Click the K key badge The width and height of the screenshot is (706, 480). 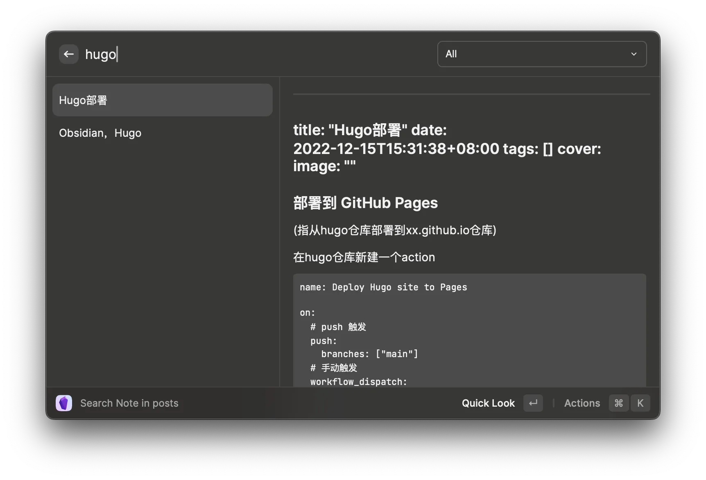[640, 403]
